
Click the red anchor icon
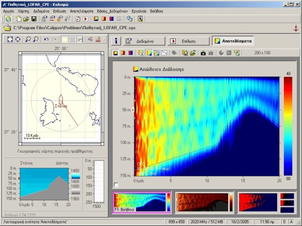[x=296, y=28]
